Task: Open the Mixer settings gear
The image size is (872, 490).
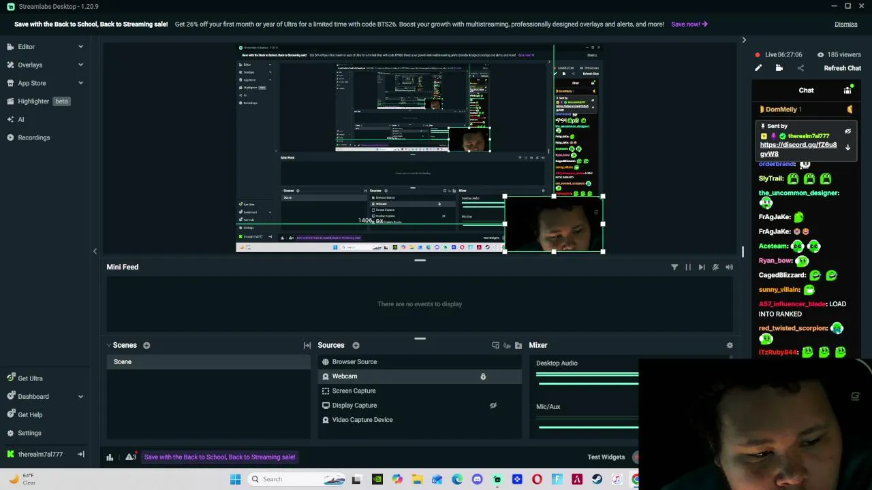Action: (730, 346)
